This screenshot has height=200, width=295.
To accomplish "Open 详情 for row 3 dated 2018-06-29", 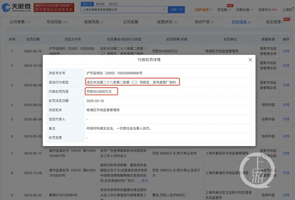I will (x=286, y=85).
